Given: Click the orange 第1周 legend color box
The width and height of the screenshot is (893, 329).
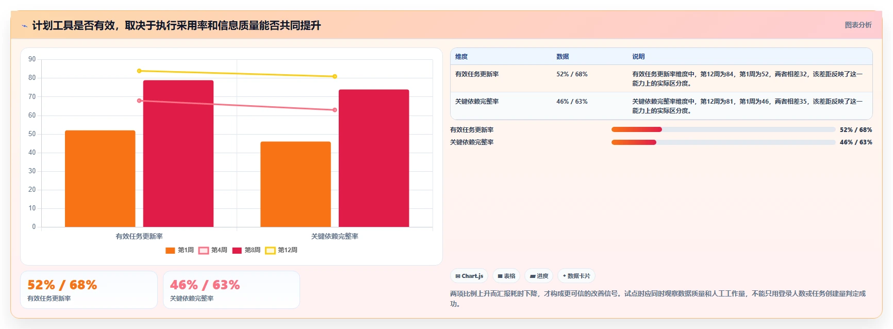Looking at the screenshot, I should click(170, 251).
